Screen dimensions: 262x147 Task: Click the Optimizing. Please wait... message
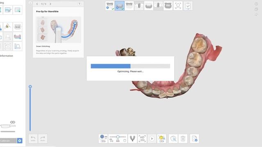pyautogui.click(x=130, y=71)
